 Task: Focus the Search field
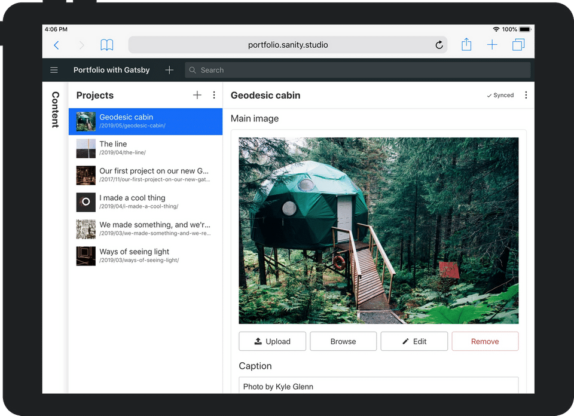click(358, 70)
